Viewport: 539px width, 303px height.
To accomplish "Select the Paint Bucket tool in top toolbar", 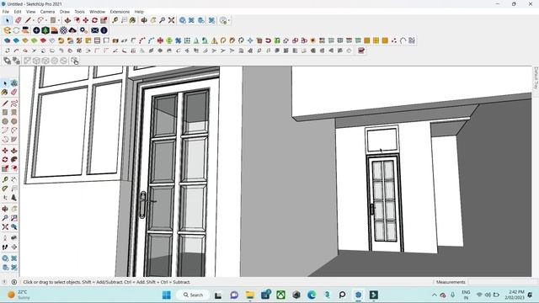I will pyautogui.click(x=133, y=20).
